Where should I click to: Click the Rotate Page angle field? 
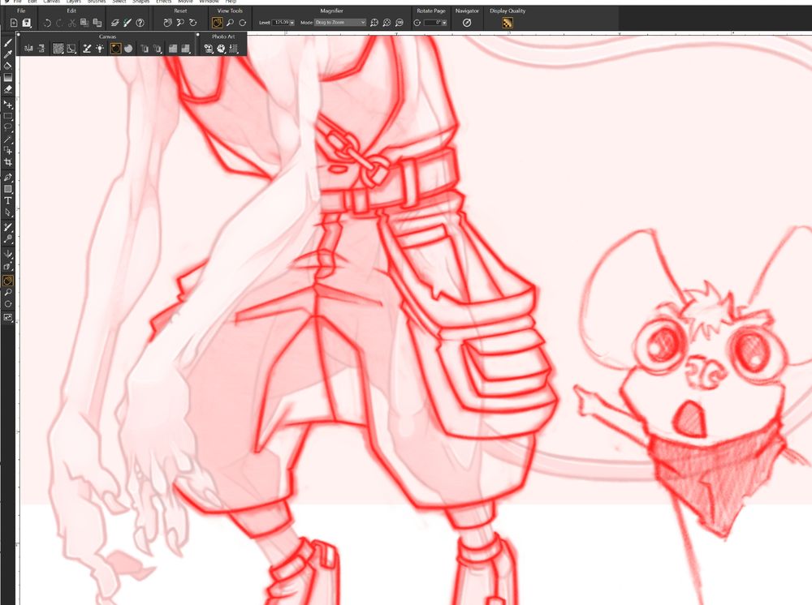[433, 23]
